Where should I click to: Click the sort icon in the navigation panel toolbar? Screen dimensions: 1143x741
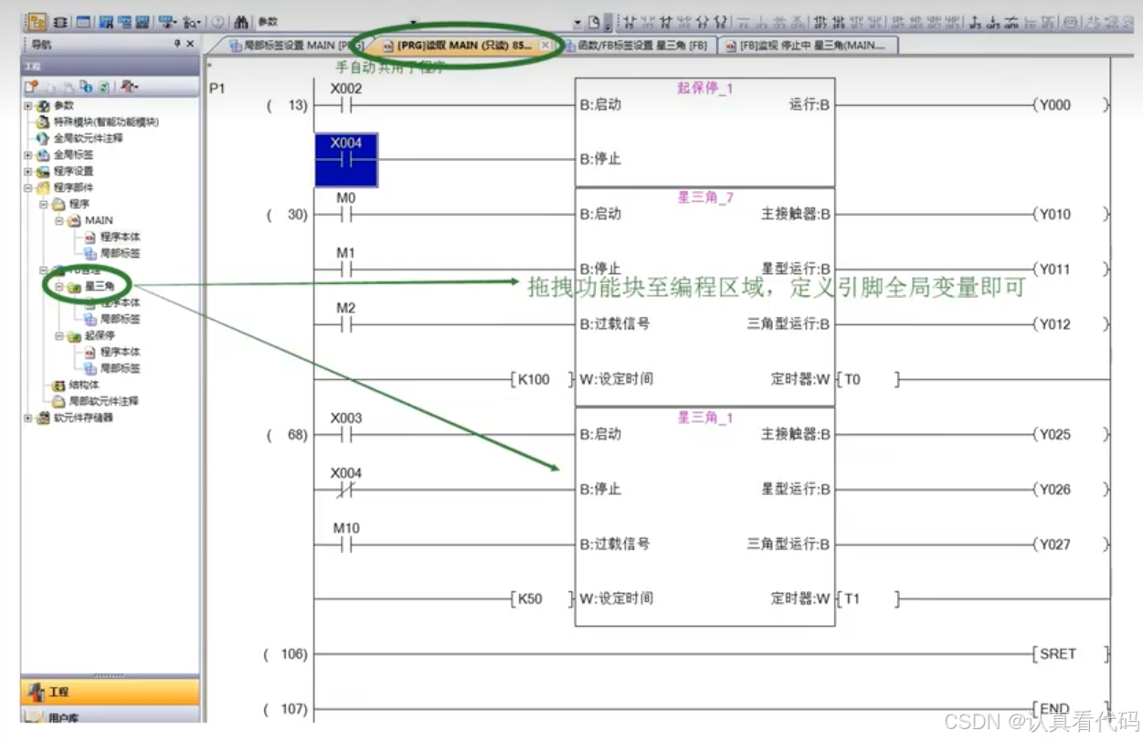pos(128,87)
